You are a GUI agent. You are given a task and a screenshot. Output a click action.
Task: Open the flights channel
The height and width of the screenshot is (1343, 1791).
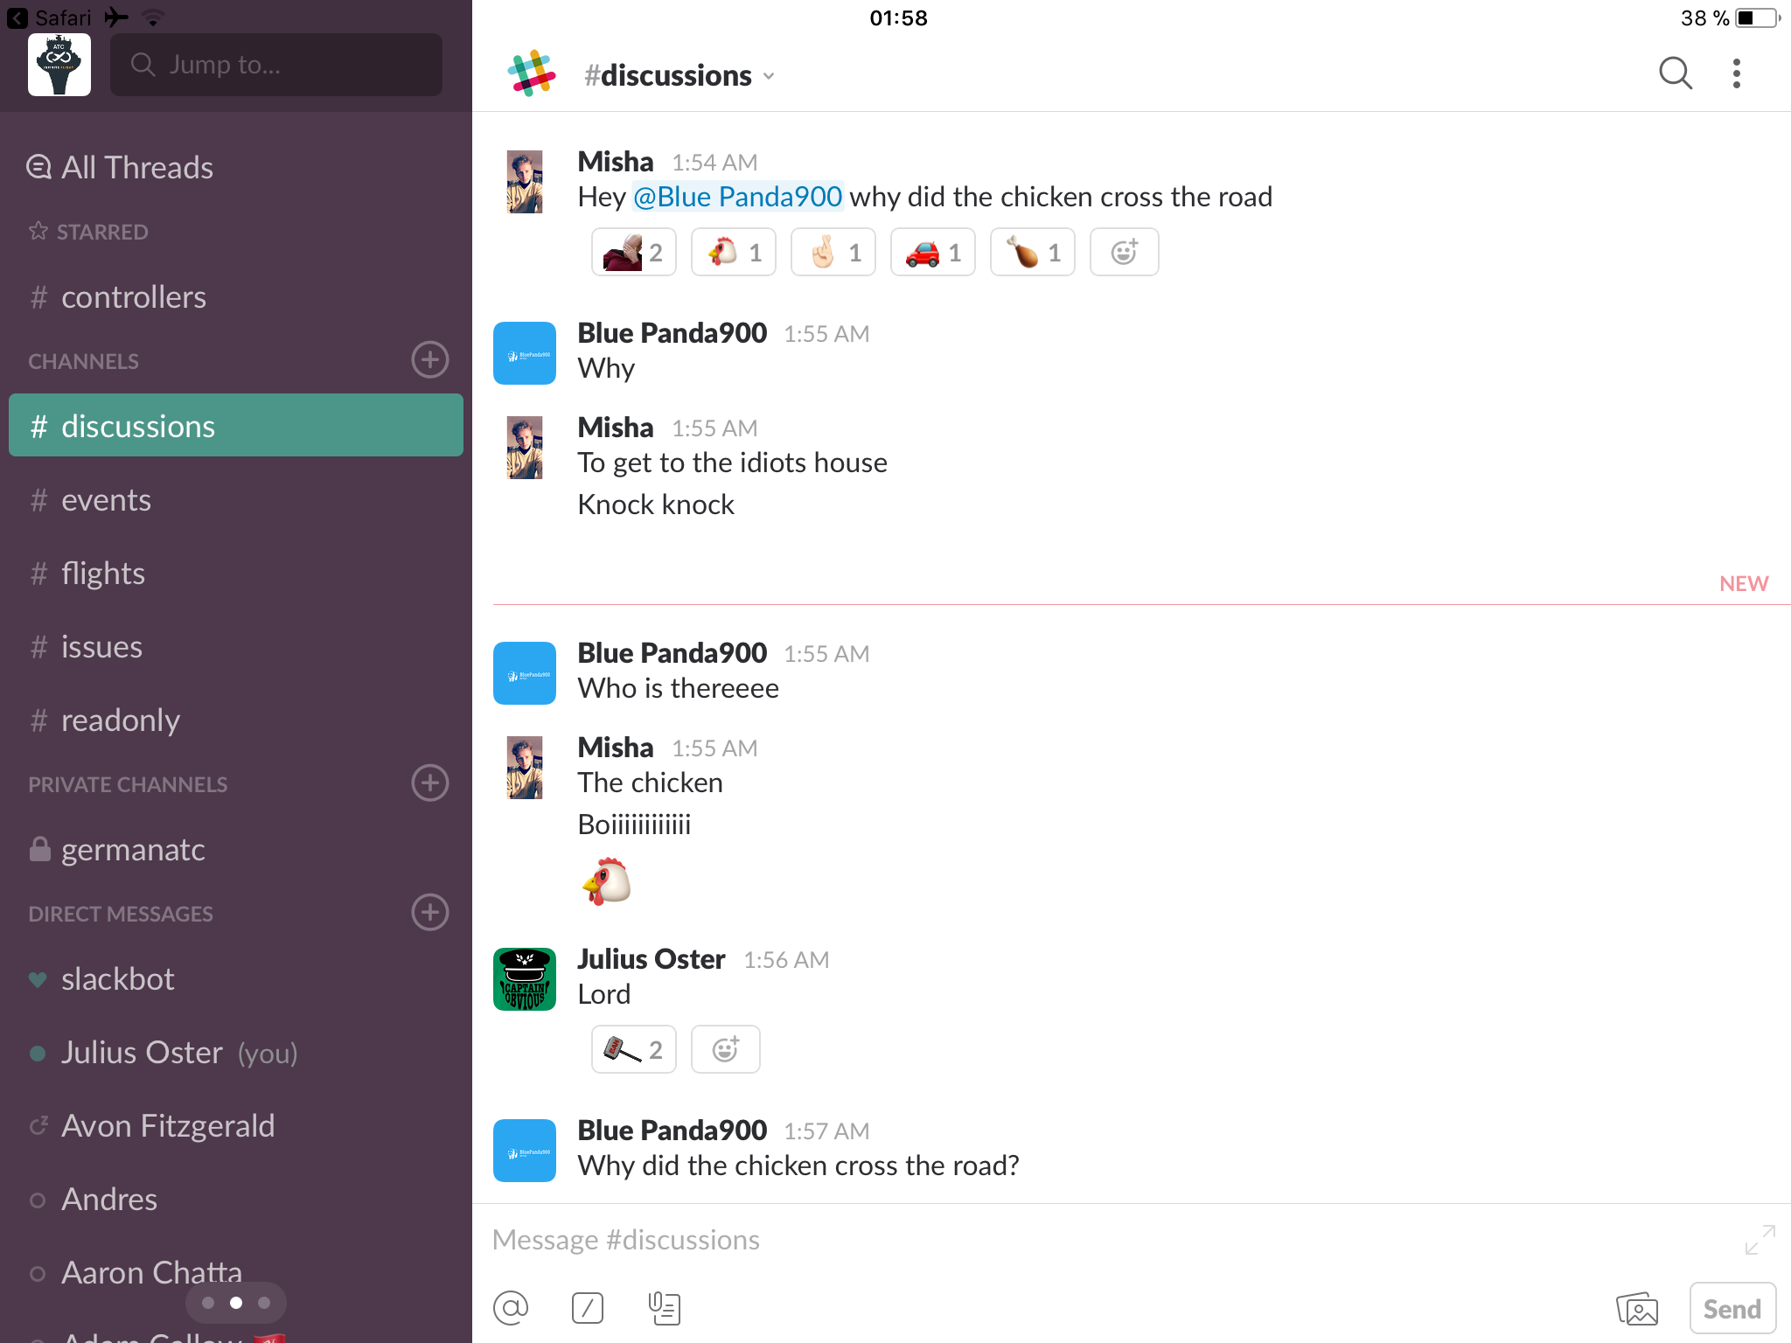pyautogui.click(x=236, y=574)
